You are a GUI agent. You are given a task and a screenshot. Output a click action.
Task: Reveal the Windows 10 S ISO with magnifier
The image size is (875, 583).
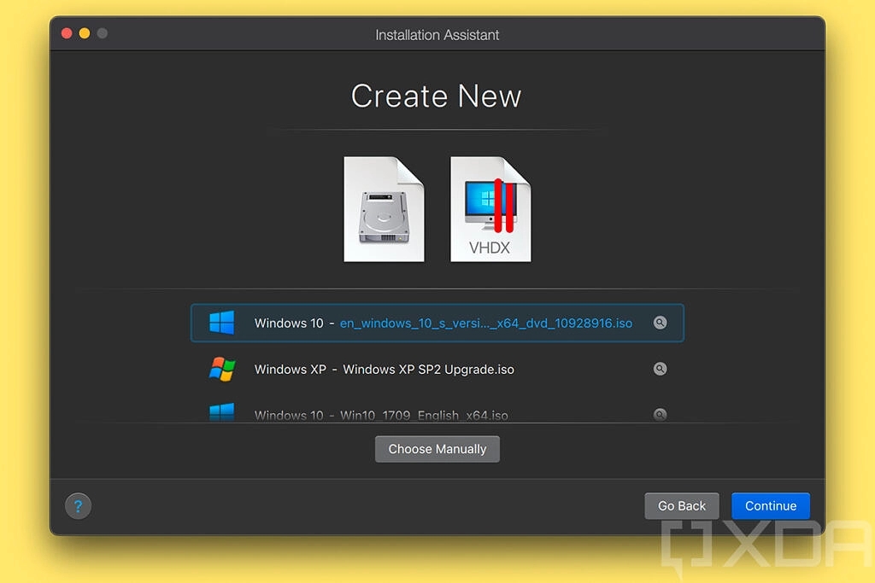coord(660,323)
